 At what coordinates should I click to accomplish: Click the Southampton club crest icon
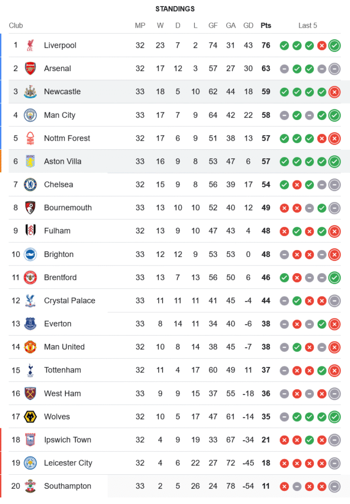(x=30, y=486)
